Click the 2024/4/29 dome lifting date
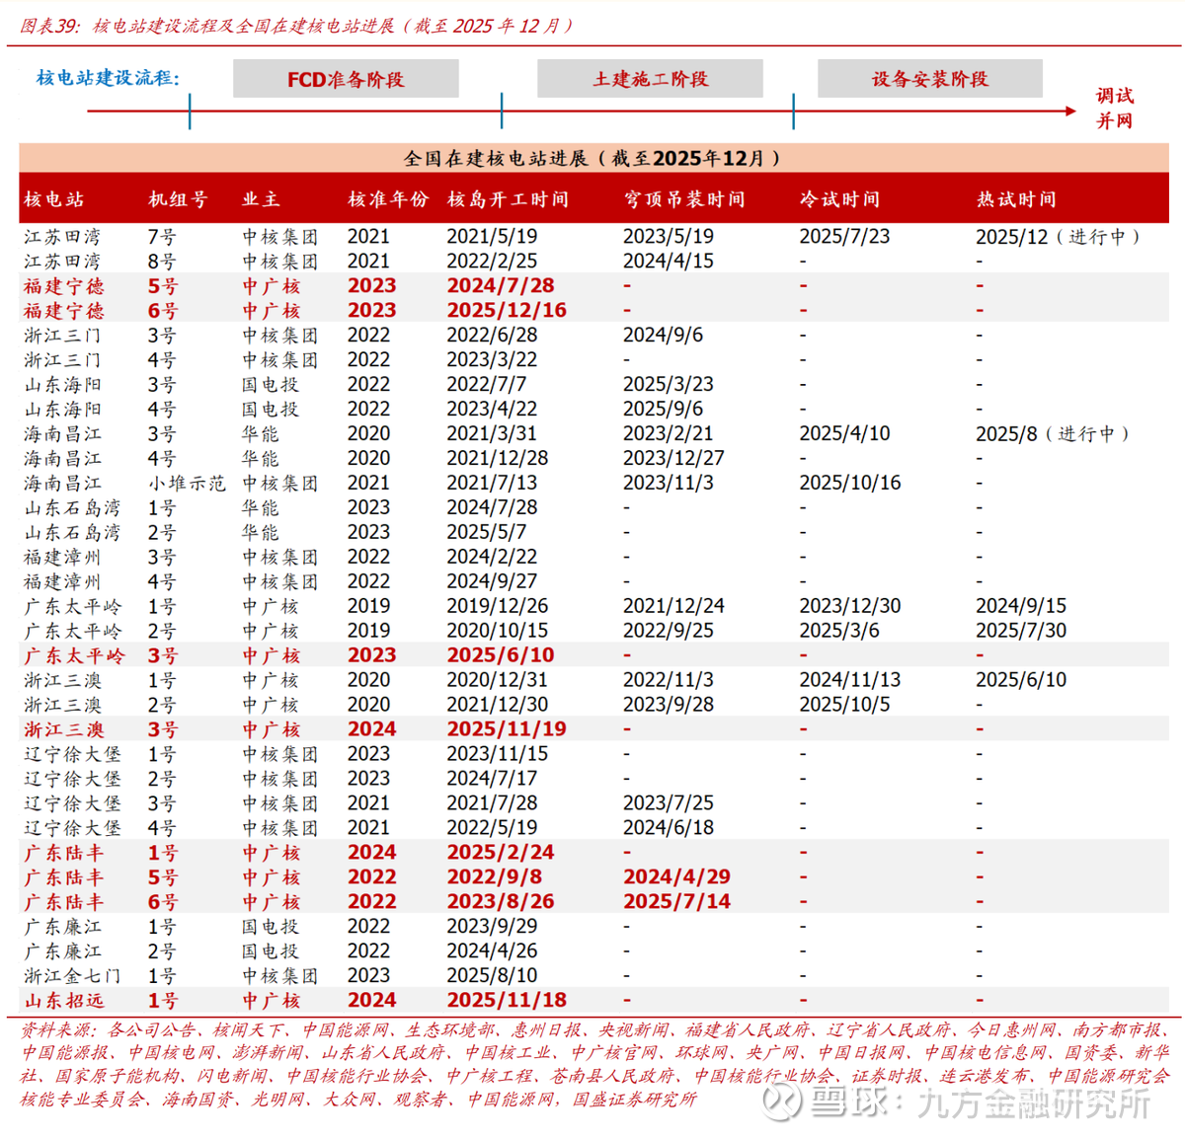The image size is (1185, 1139). point(676,876)
